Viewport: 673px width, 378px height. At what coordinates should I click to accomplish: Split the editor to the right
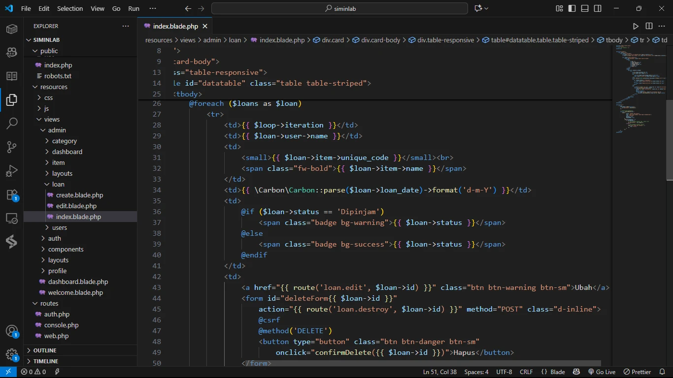(x=649, y=26)
